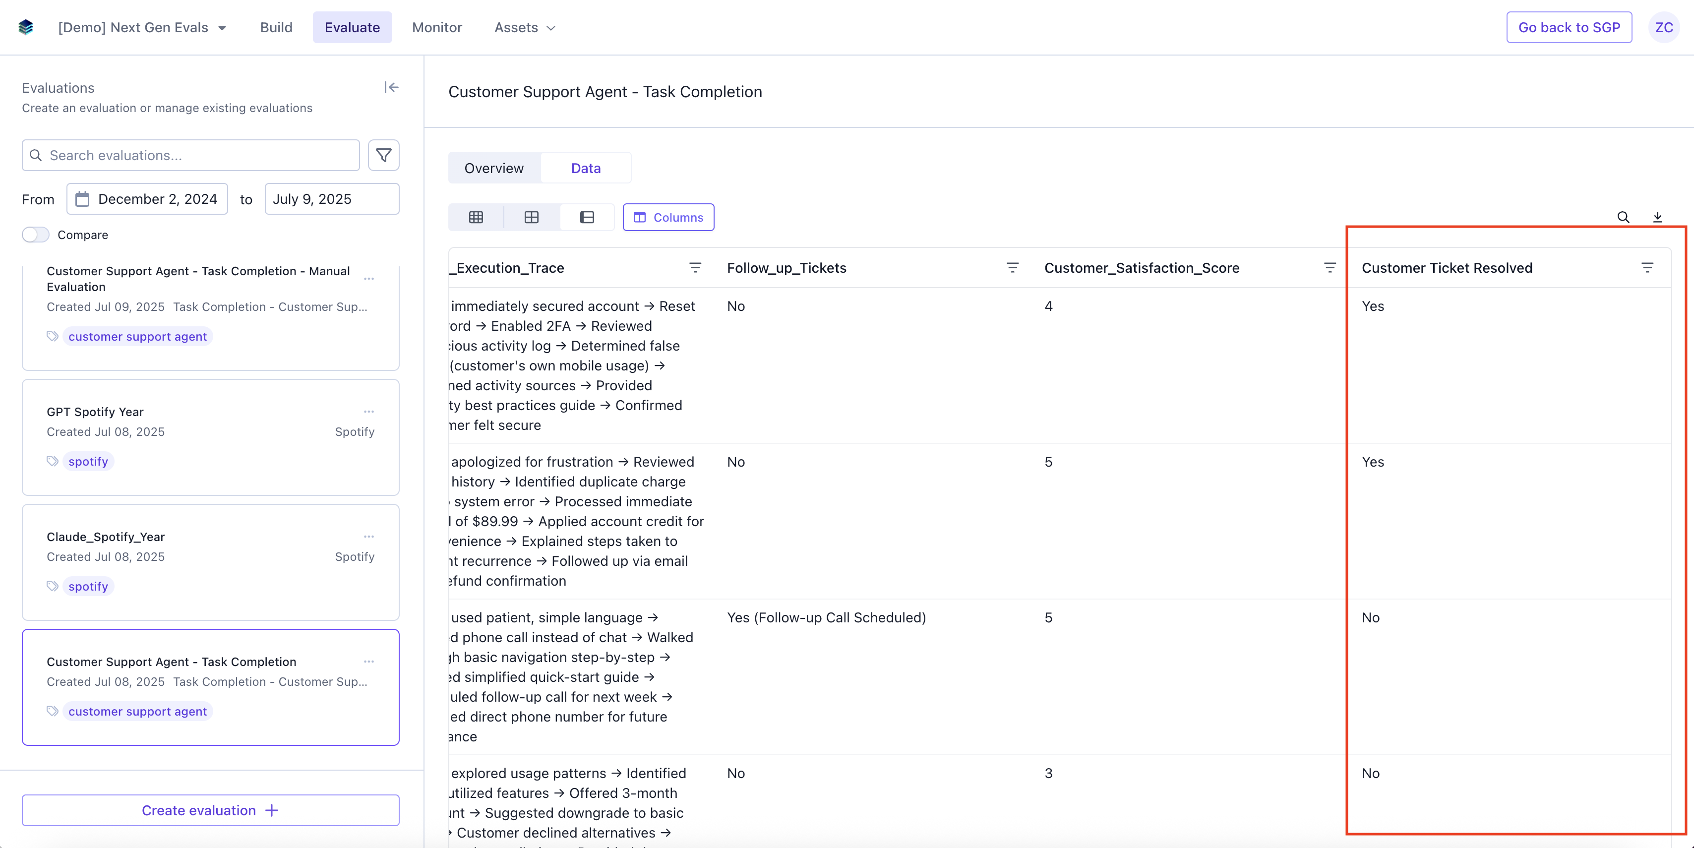Select the row detail view icon
Image resolution: width=1694 pixels, height=848 pixels.
(587, 218)
